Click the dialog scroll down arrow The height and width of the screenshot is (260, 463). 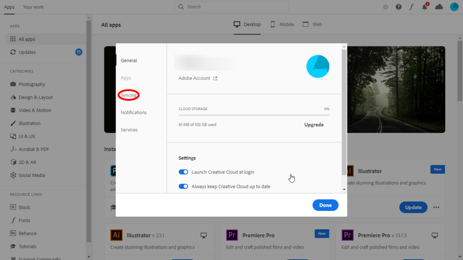coord(344,190)
